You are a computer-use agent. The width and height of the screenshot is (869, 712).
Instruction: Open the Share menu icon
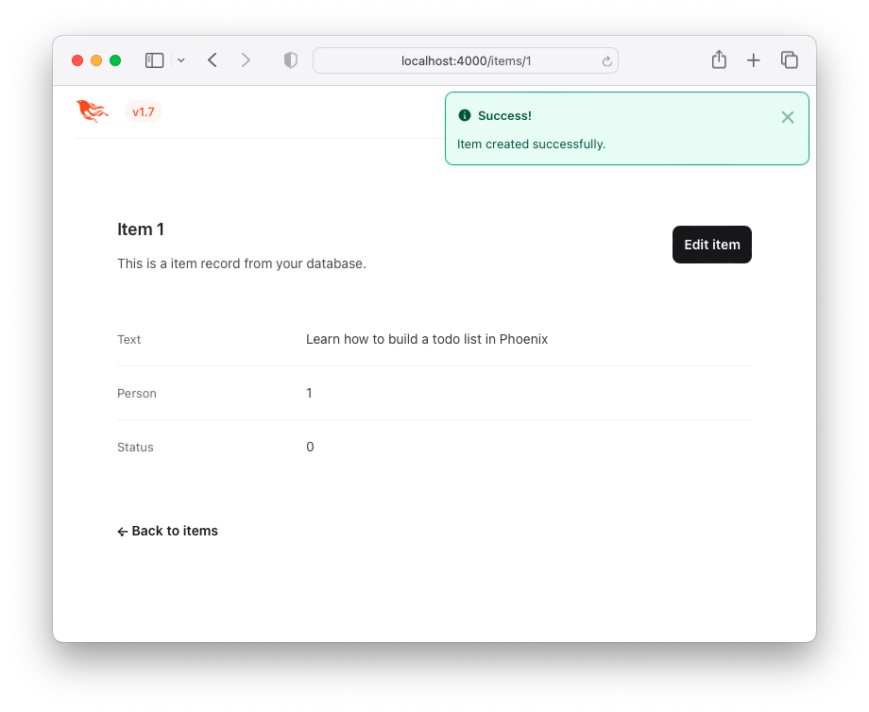coord(719,59)
